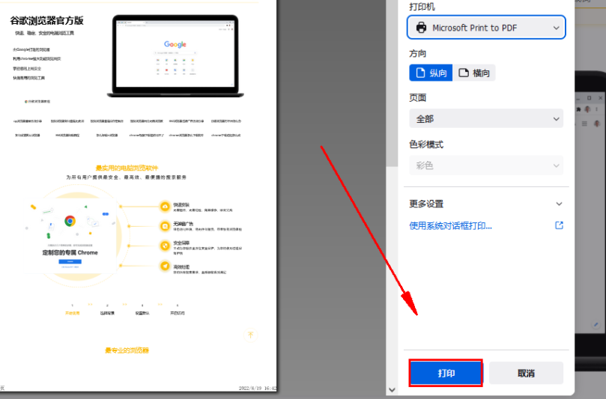Click 最实用的电脑浏览软件 heading
The image size is (606, 399).
pos(127,168)
